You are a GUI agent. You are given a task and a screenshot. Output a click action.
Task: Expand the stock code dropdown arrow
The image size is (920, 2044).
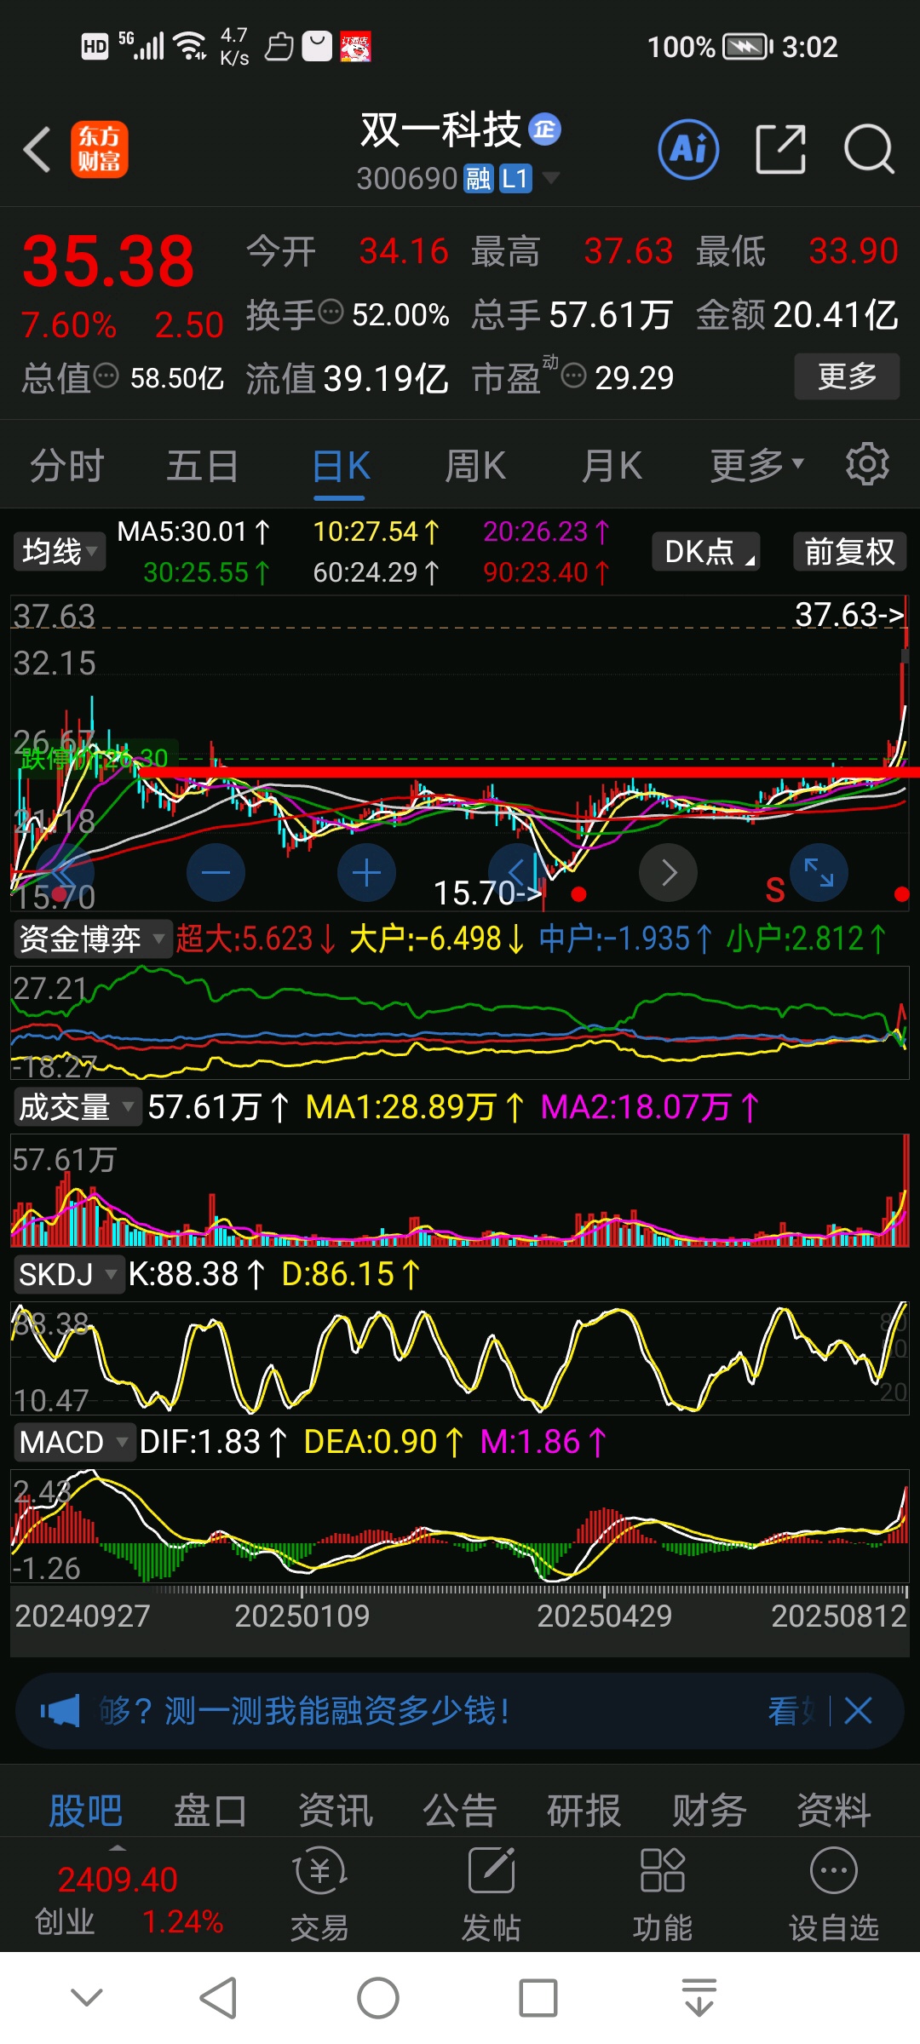click(551, 177)
